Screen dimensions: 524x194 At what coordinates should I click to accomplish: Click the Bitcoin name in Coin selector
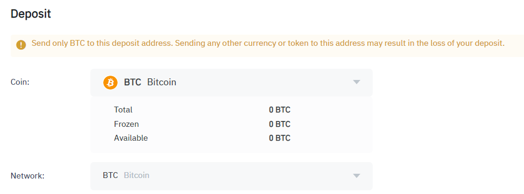[161, 82]
